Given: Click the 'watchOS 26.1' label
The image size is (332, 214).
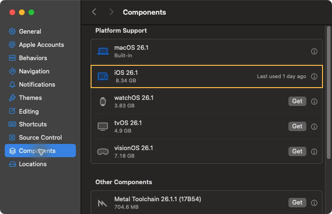Looking at the screenshot, I should (x=134, y=98).
